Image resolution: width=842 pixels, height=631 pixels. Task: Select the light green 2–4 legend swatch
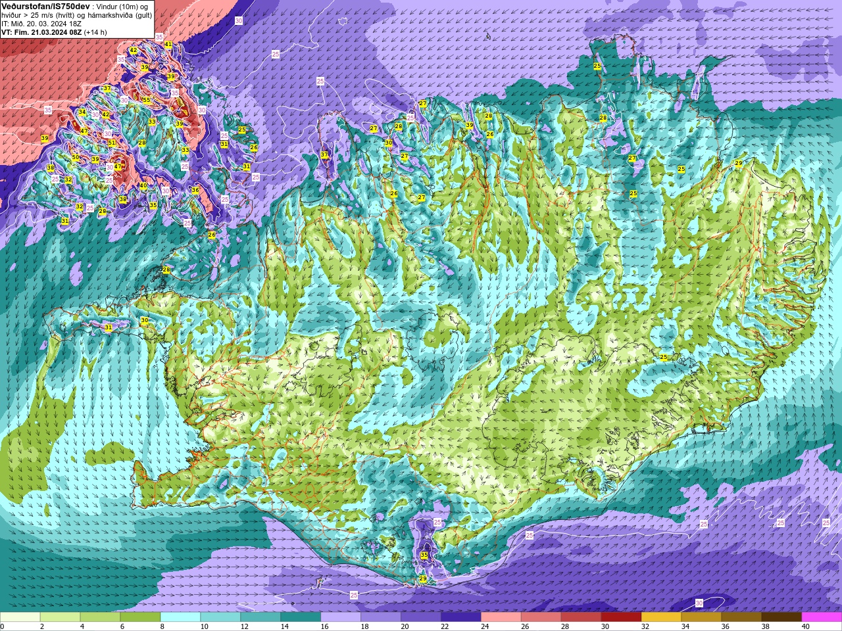click(61, 617)
